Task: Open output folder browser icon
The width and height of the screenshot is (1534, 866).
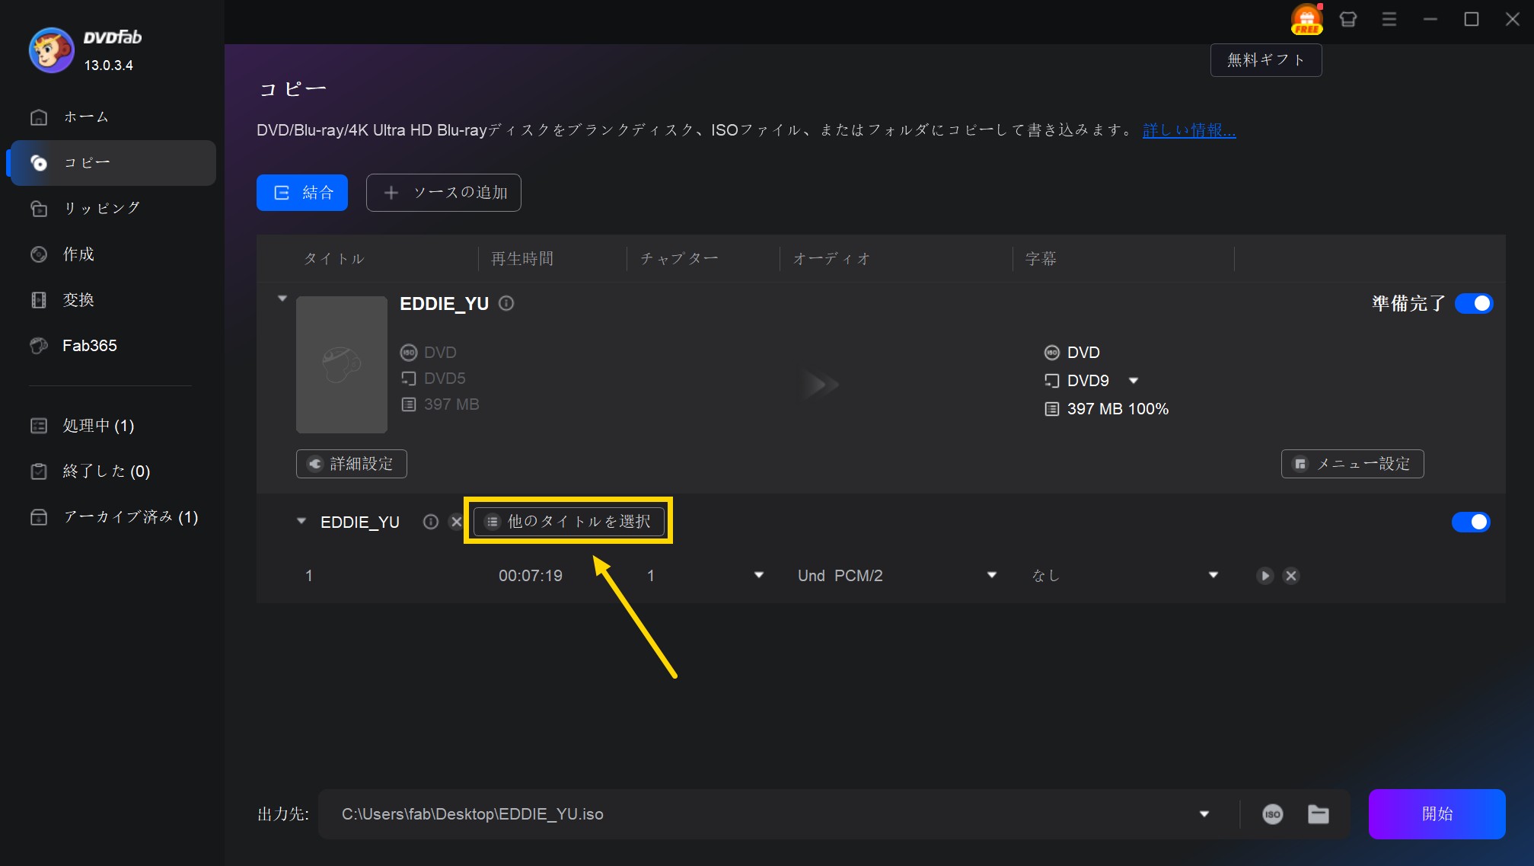Action: click(1319, 814)
